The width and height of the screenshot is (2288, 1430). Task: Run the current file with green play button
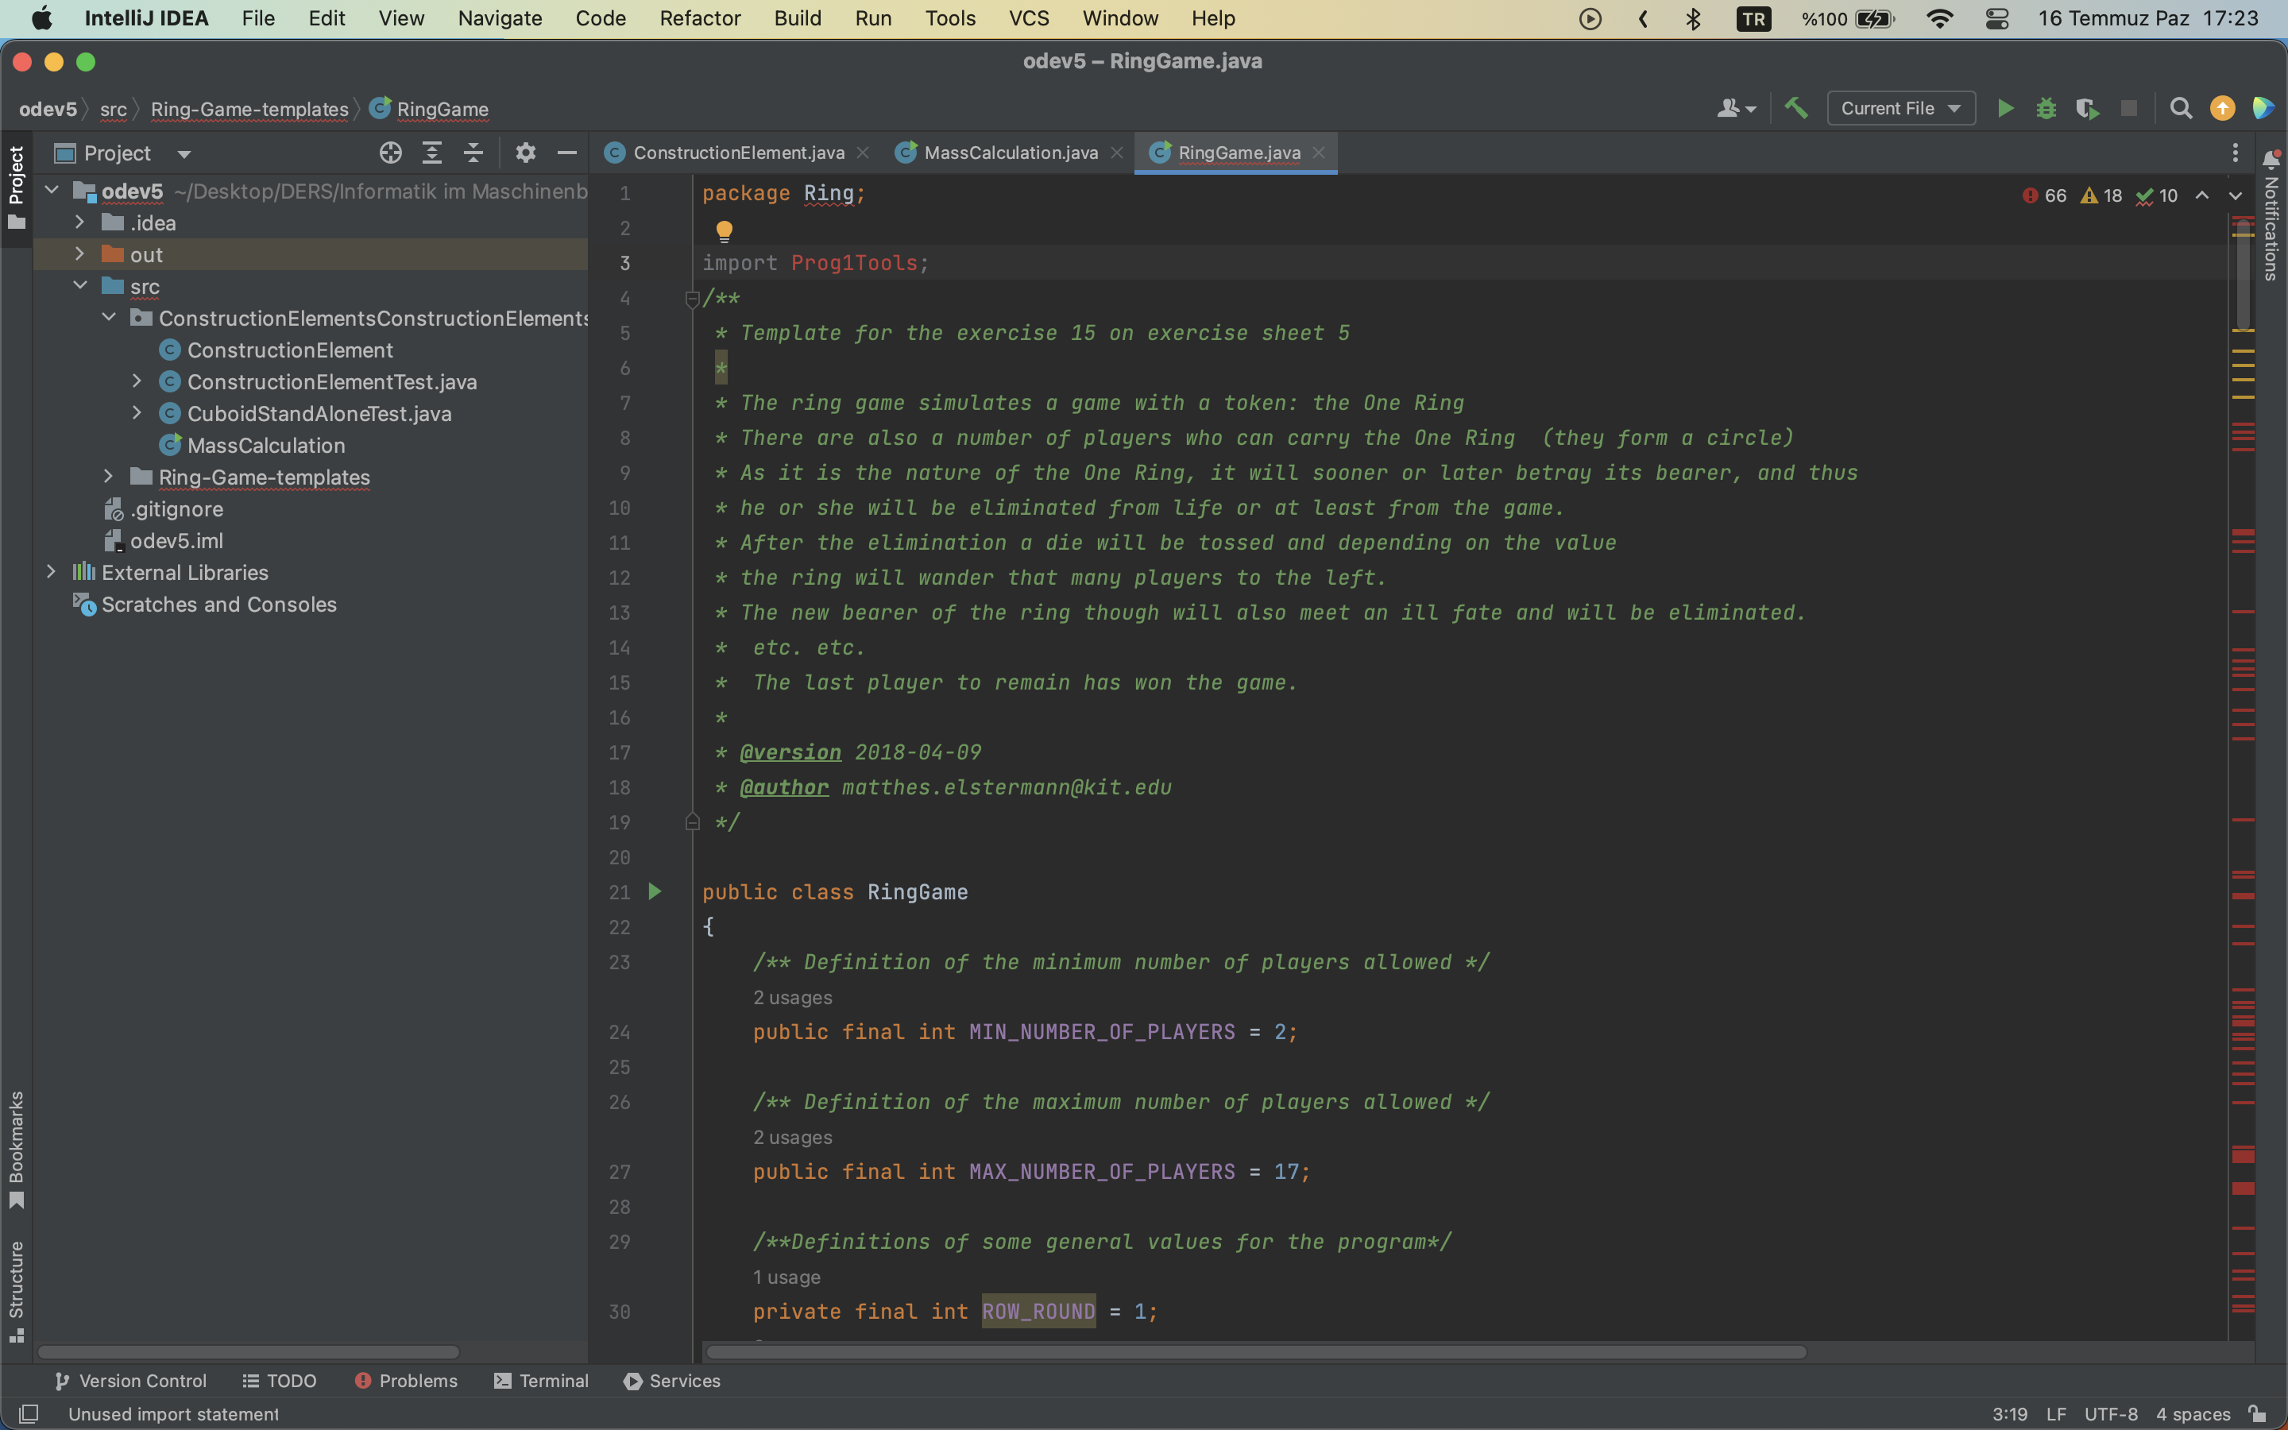(2004, 109)
